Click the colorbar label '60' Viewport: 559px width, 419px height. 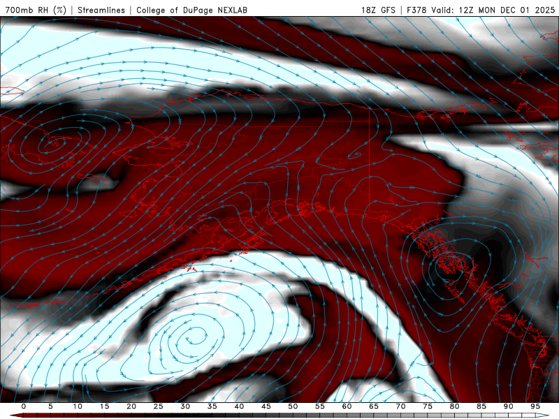[347, 406]
